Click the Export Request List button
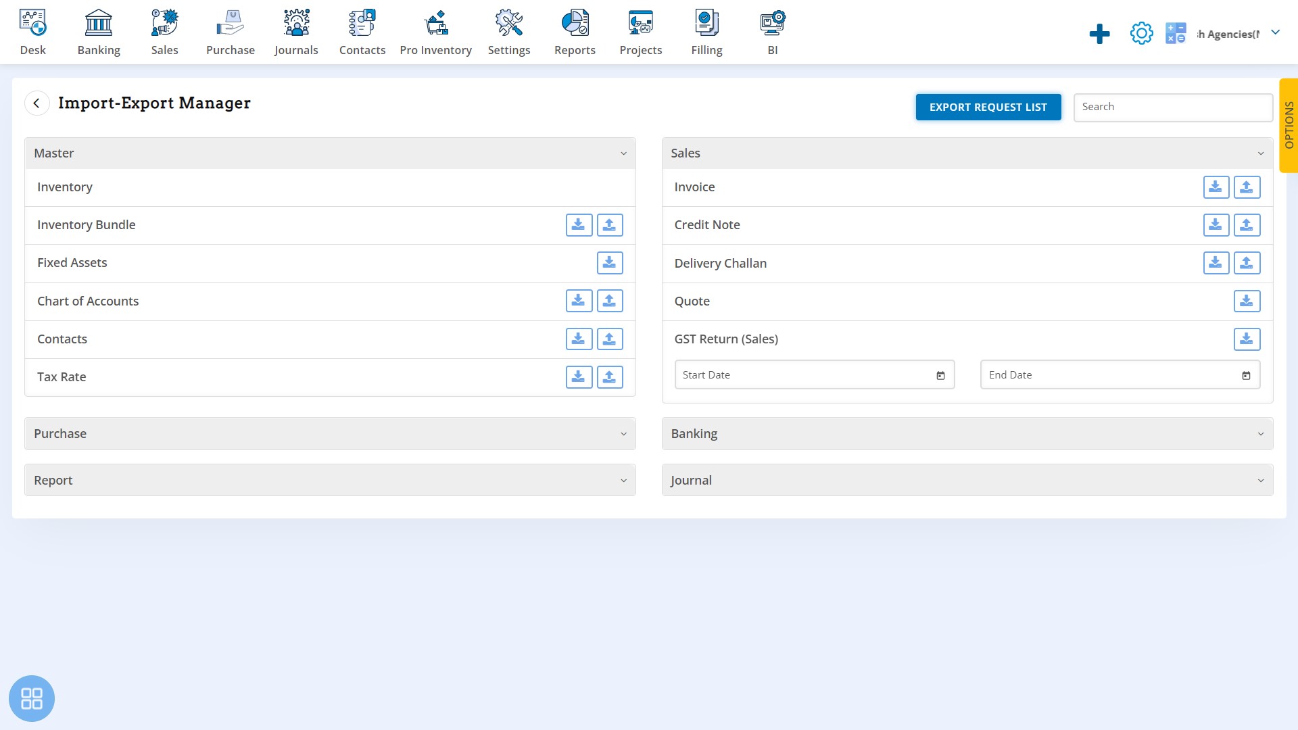Image resolution: width=1298 pixels, height=730 pixels. coord(988,107)
